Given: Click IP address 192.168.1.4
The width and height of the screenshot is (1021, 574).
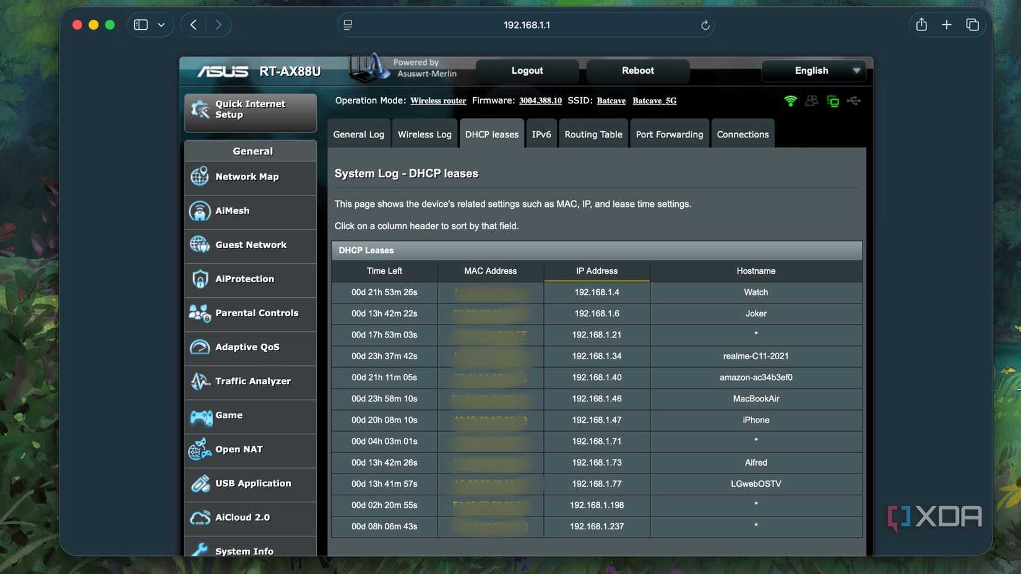Looking at the screenshot, I should pyautogui.click(x=597, y=292).
